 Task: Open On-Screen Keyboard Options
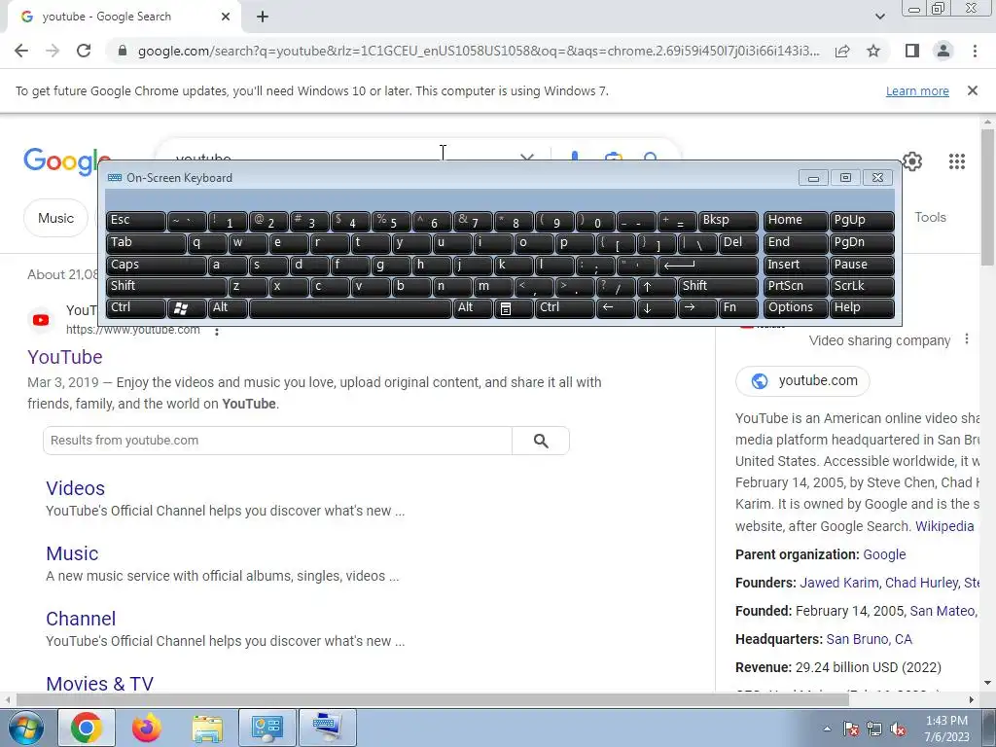(796, 307)
